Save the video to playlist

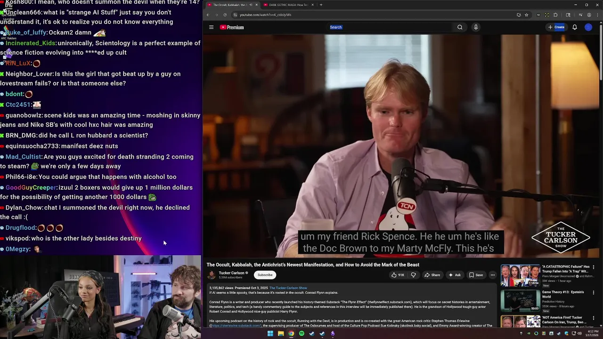click(476, 275)
